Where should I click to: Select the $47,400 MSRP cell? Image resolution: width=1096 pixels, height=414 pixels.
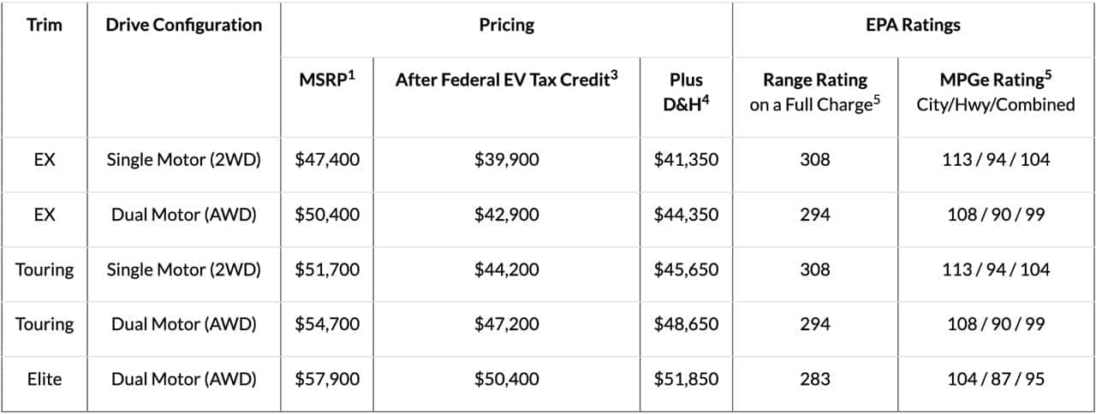click(327, 160)
